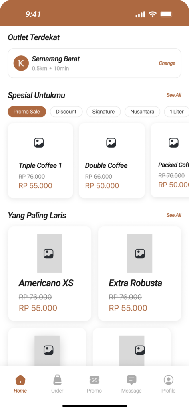The image size is (189, 411).
Task: Click See All next to Spesial Untukmu
Action: (x=174, y=95)
